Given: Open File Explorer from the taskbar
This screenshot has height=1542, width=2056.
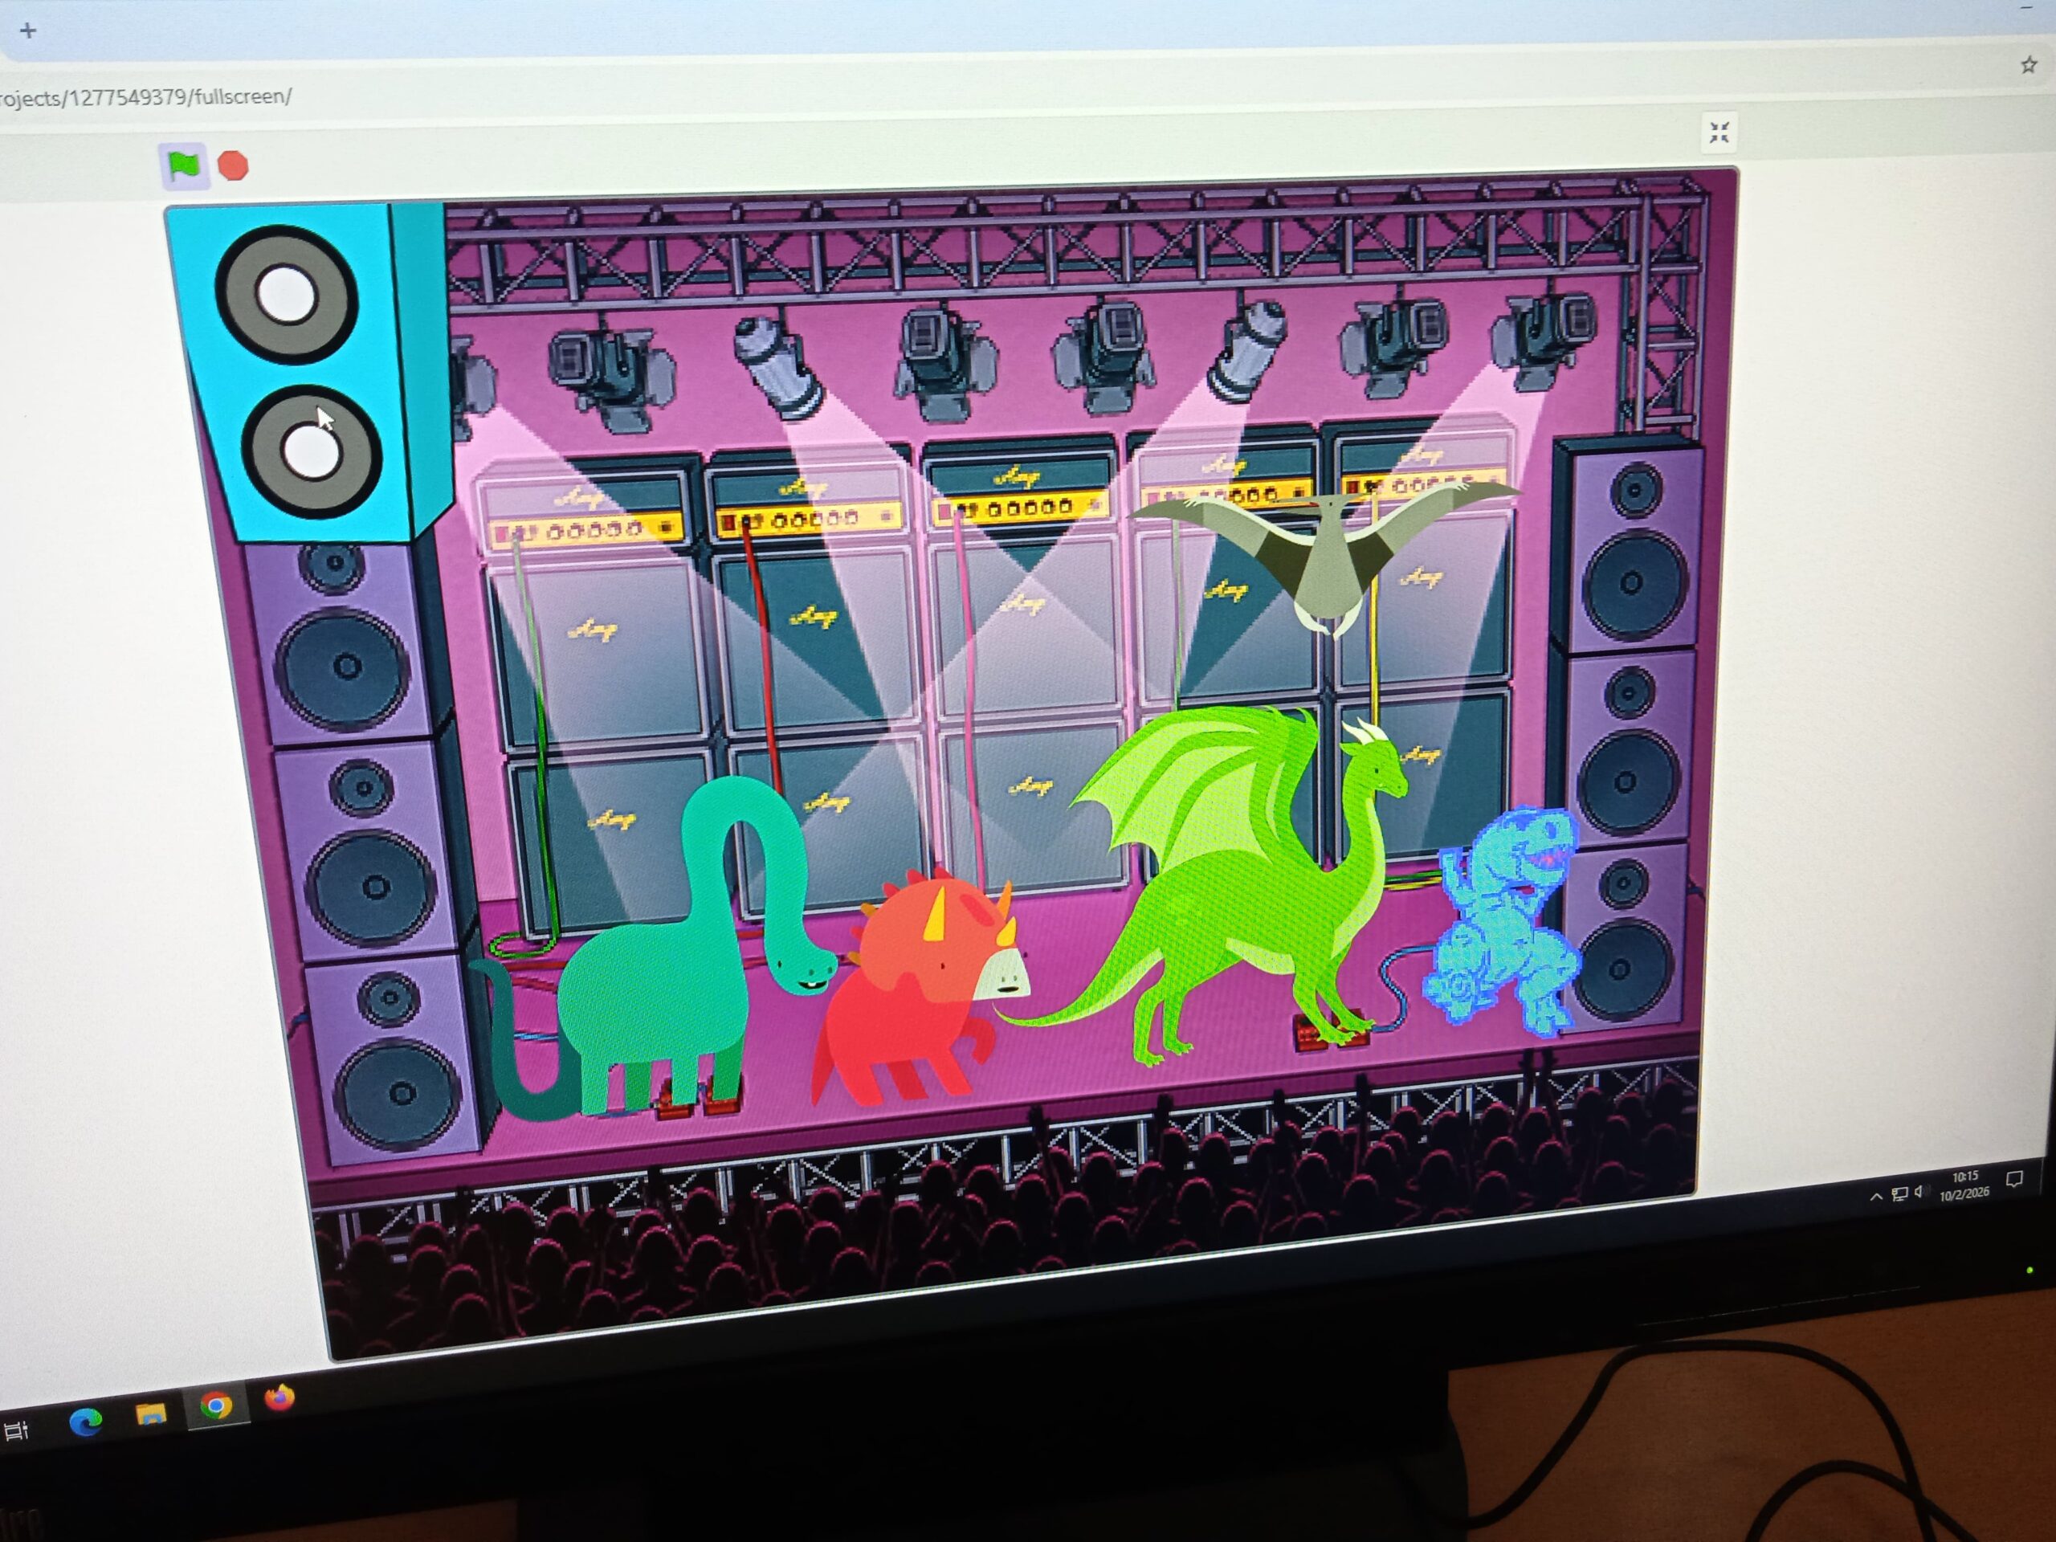Looking at the screenshot, I should pyautogui.click(x=150, y=1413).
